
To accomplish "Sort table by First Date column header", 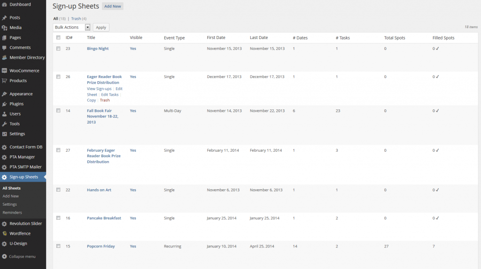I will 216,38.
